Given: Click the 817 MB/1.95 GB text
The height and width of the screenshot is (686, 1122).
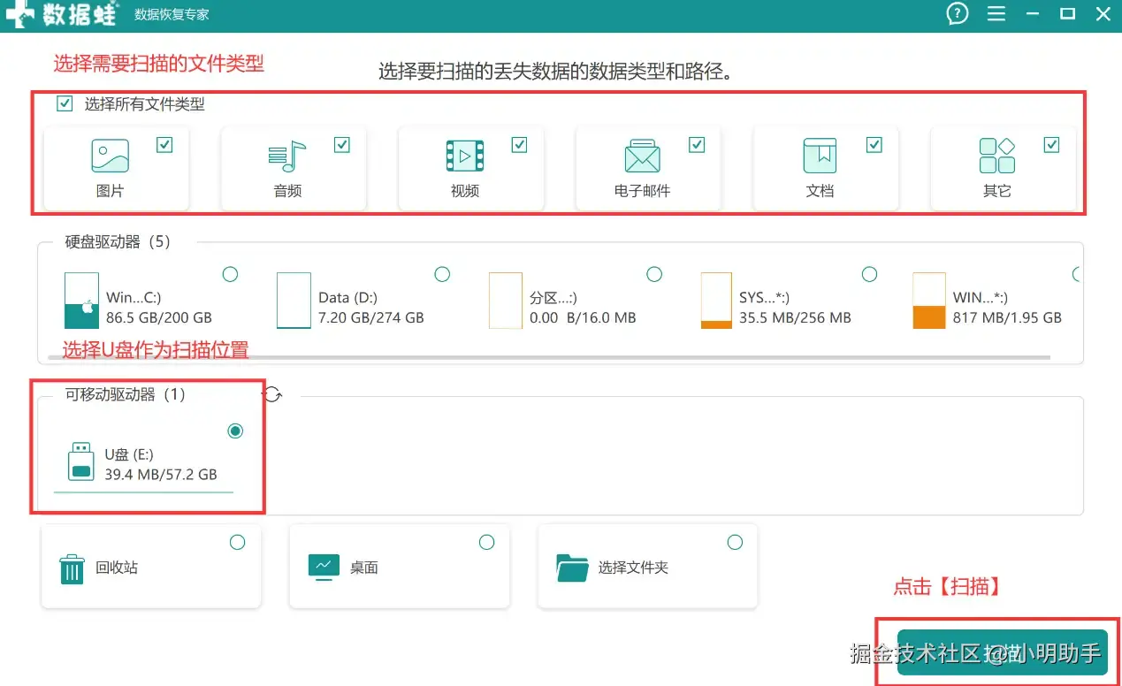Looking at the screenshot, I should [1007, 317].
